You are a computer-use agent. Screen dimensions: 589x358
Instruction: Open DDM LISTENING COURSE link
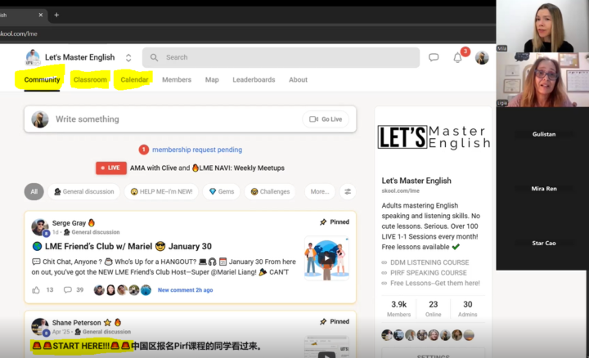429,262
